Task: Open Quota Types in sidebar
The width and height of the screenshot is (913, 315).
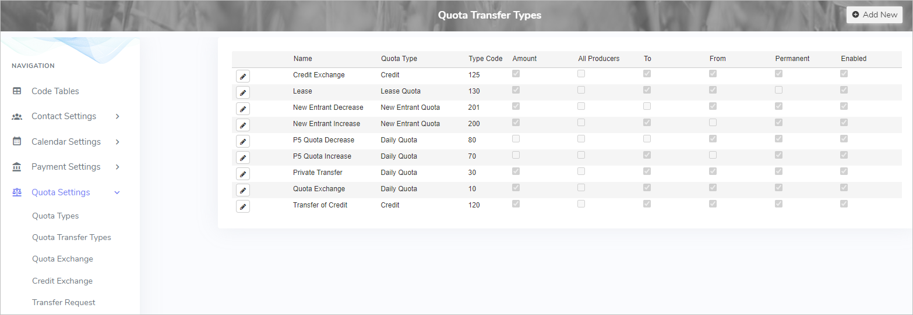Action: 55,216
